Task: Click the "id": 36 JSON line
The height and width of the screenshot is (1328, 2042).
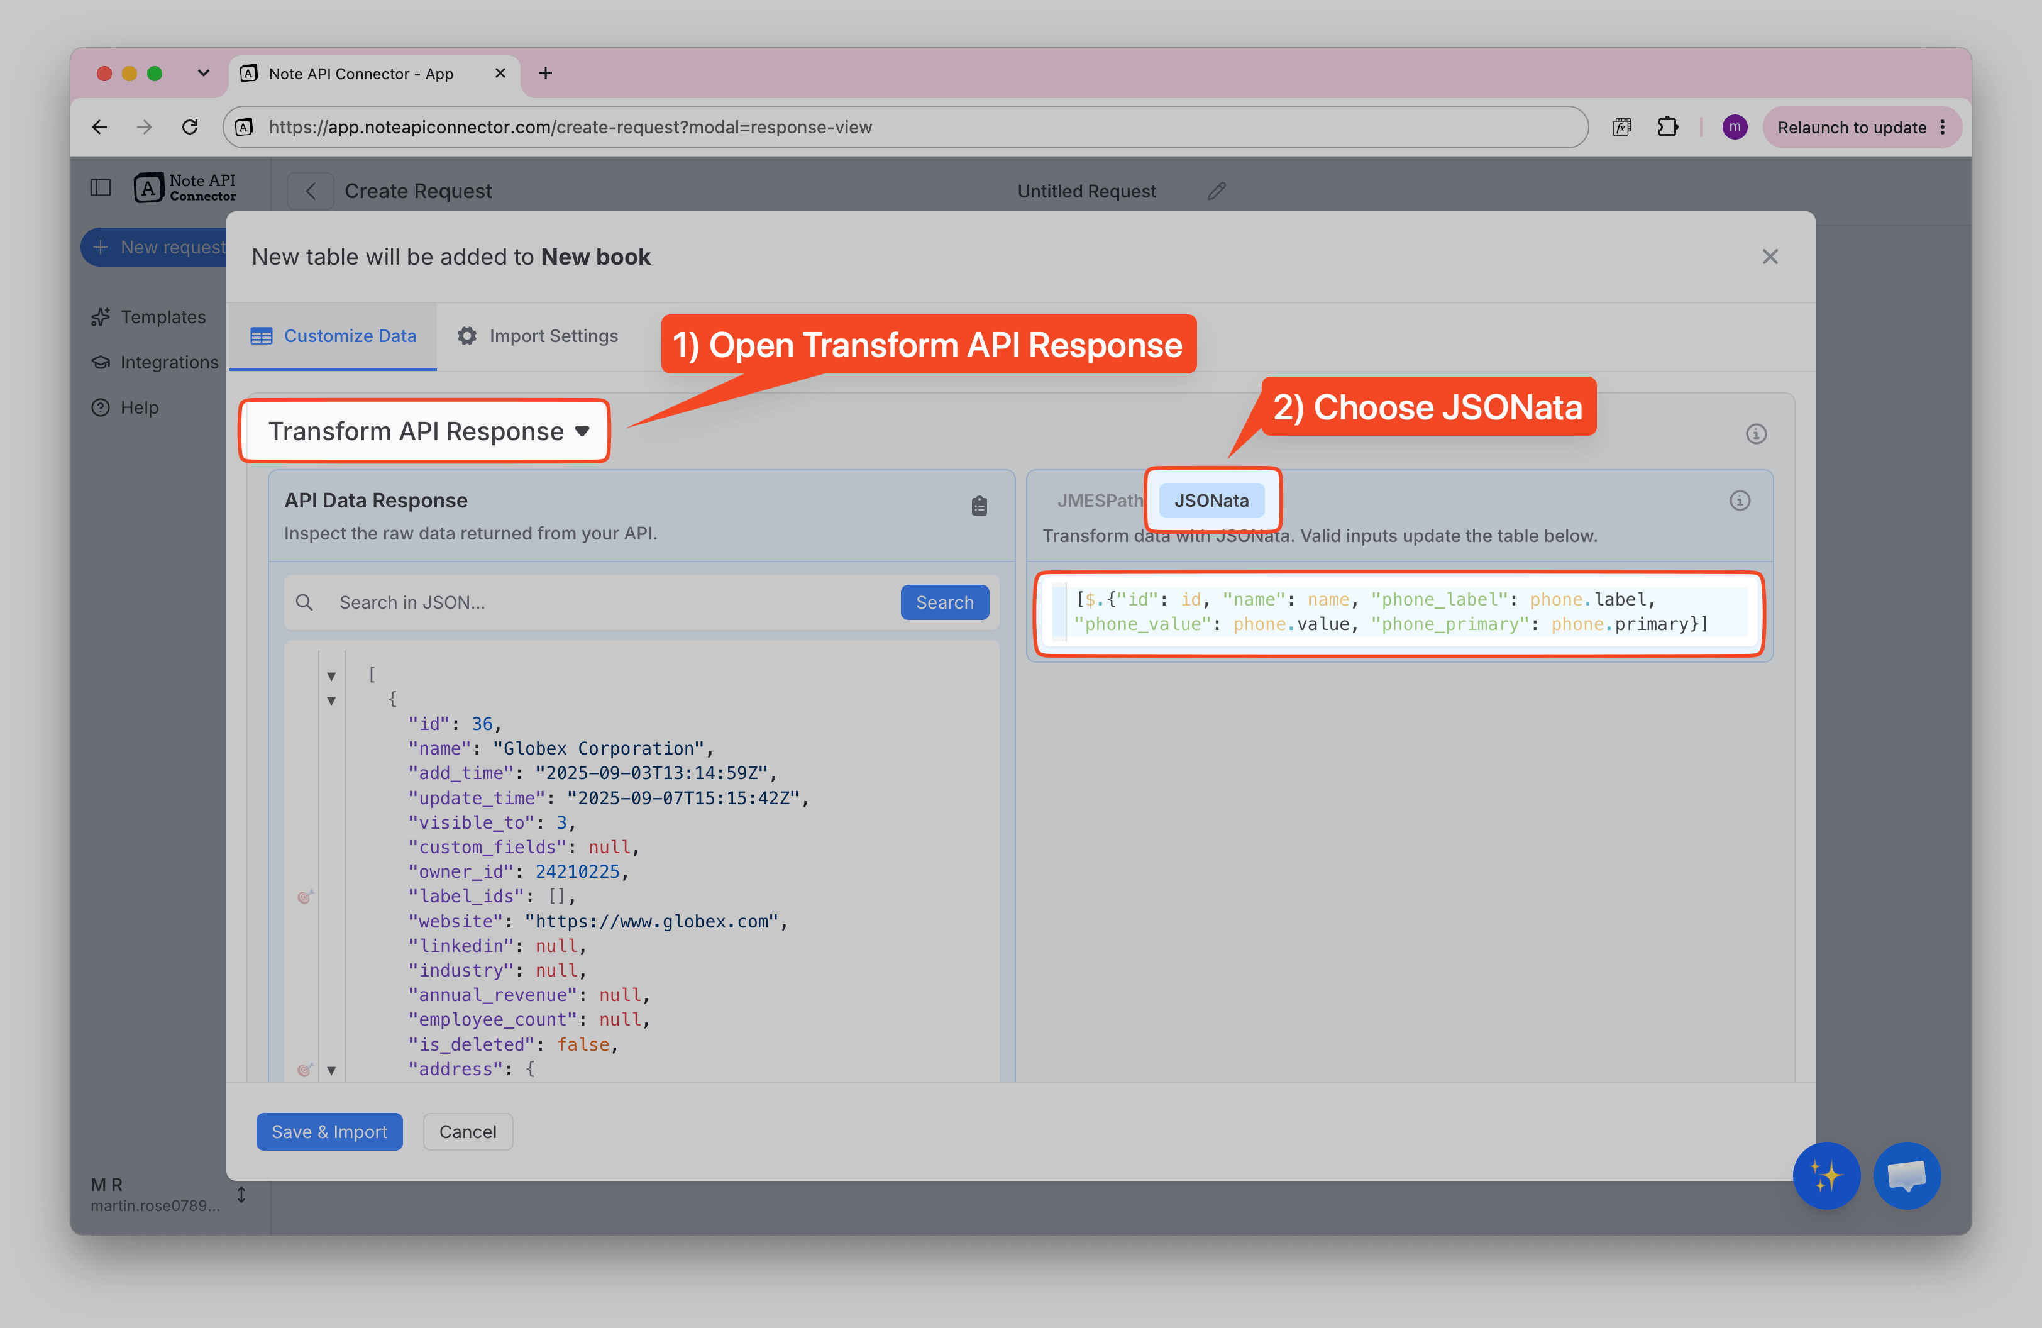Action: (455, 724)
